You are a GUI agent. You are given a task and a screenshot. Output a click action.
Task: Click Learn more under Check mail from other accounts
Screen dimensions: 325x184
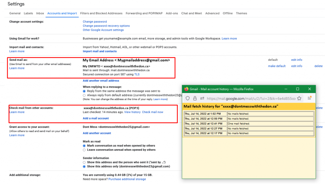click(17, 112)
